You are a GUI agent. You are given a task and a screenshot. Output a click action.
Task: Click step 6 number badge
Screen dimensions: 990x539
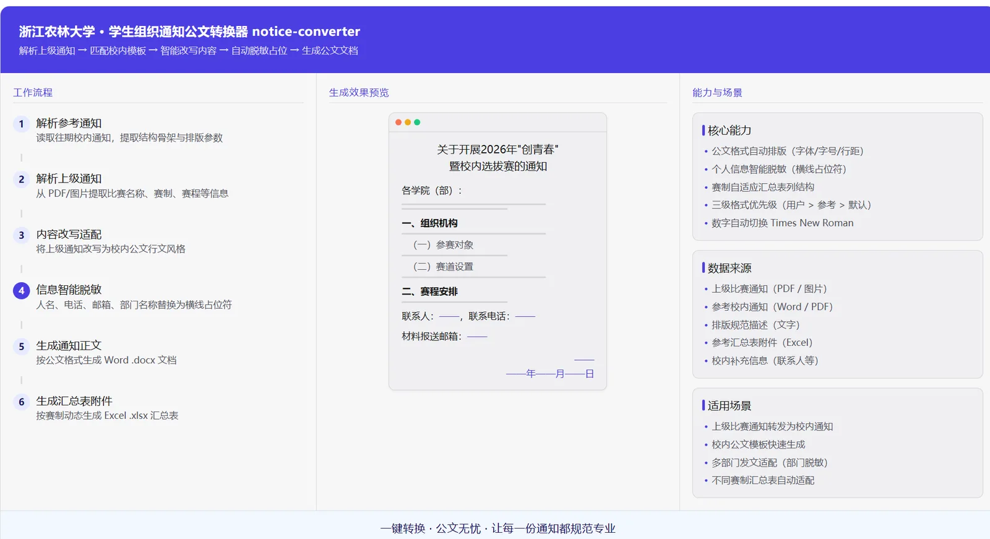pos(21,402)
